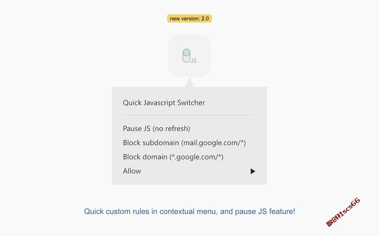Click the mail.google.com/* pattern text

[x=214, y=143]
